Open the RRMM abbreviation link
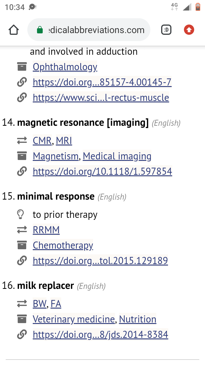 46,230
